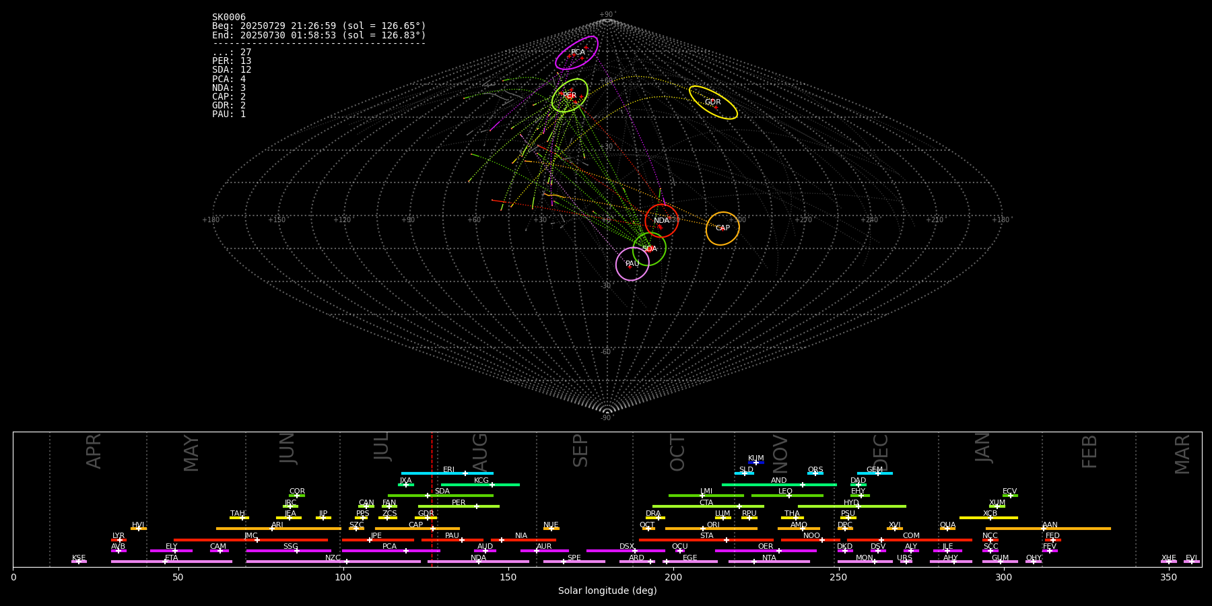Click the ORI shower bar in timeline
The width and height of the screenshot is (1212, 606).
tap(712, 529)
